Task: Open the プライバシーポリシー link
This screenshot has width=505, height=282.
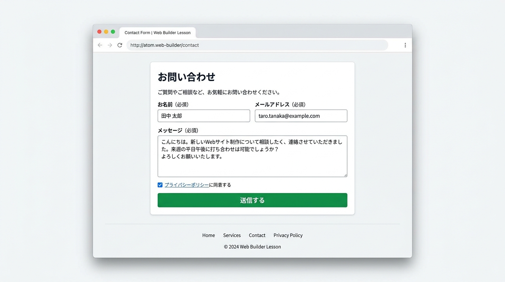Action: pos(186,185)
